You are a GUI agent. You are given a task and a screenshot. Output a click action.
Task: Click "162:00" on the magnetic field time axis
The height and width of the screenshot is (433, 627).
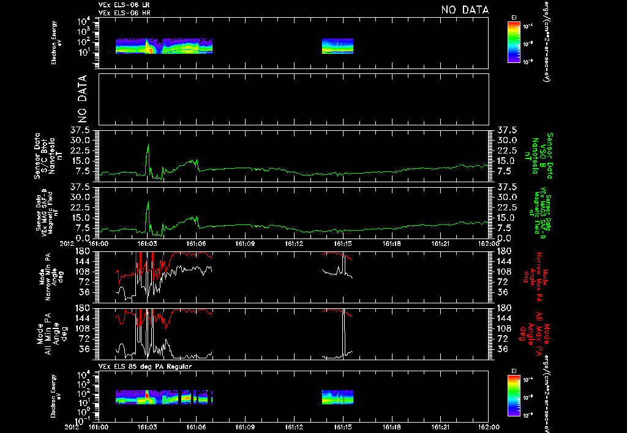(x=489, y=243)
